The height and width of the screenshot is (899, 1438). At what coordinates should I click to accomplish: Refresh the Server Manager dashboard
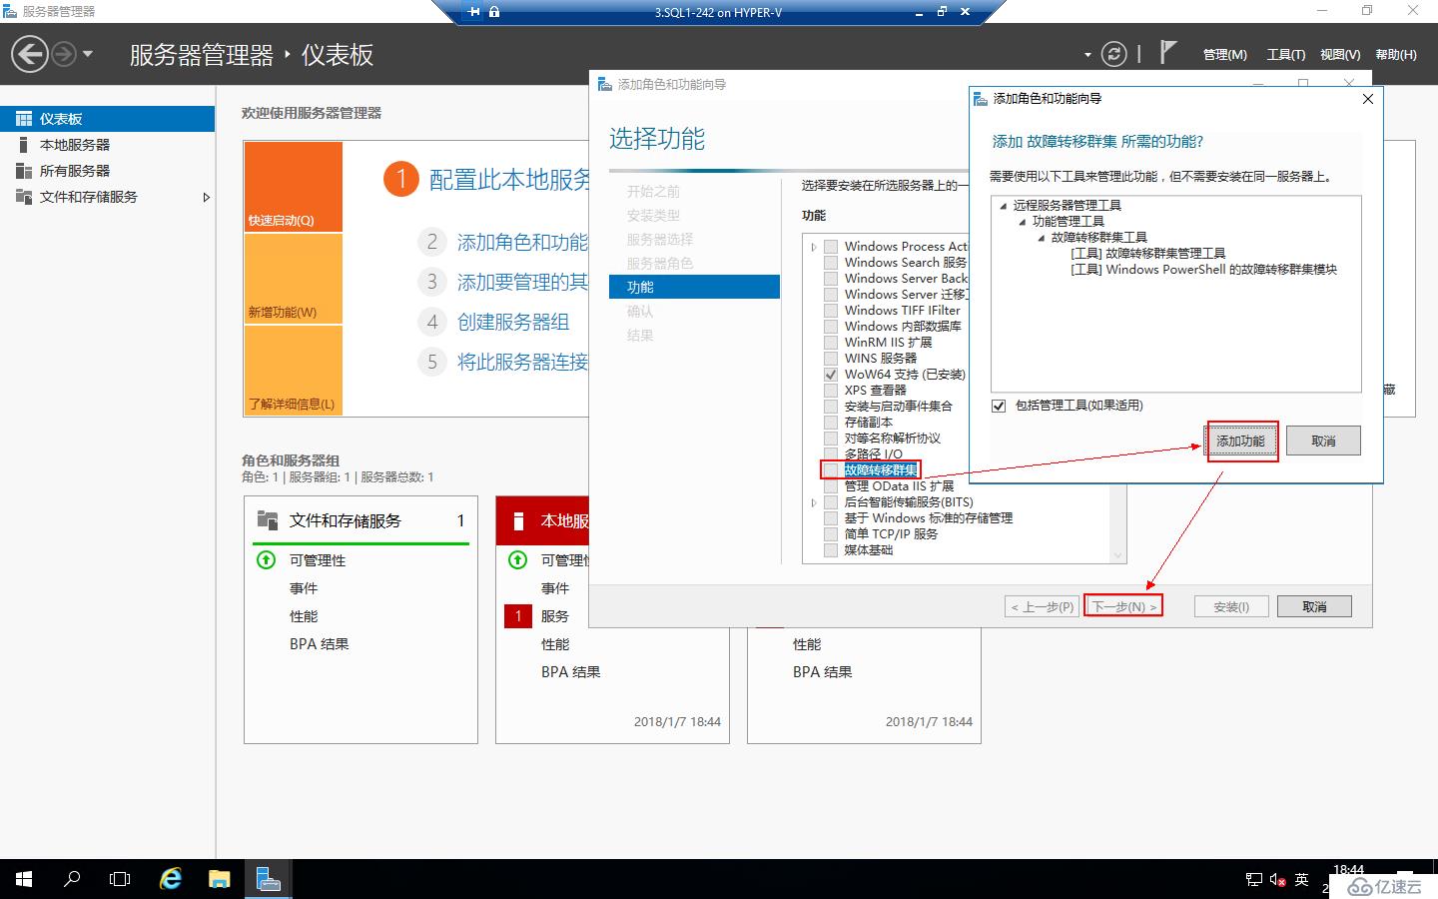pyautogui.click(x=1113, y=54)
